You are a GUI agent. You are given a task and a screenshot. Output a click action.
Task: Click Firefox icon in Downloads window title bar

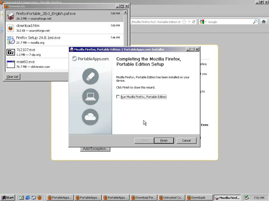7,6
